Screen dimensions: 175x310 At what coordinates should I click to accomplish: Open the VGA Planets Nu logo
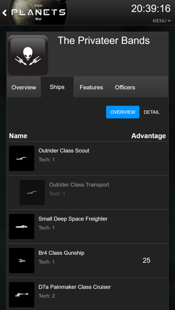tap(38, 12)
